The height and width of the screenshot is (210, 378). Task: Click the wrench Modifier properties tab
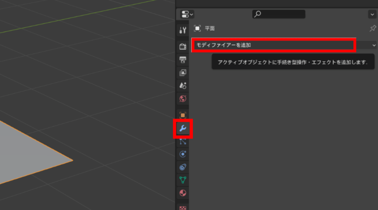coord(183,129)
